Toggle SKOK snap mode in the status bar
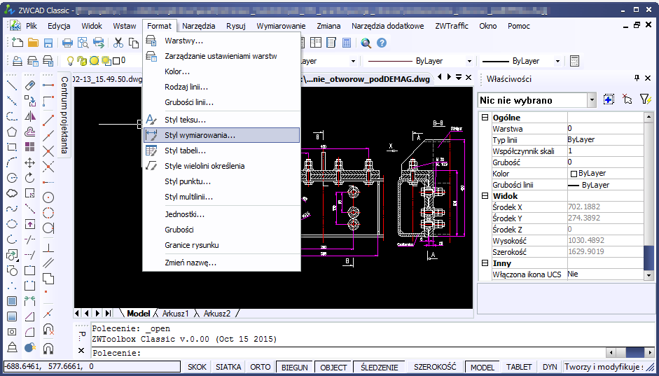 point(197,367)
